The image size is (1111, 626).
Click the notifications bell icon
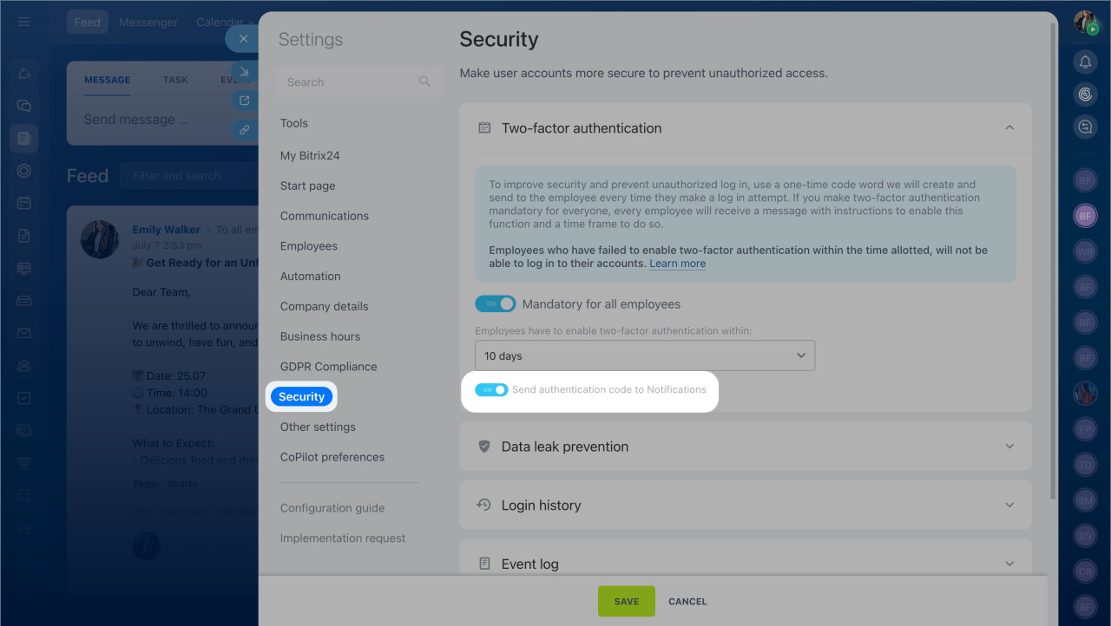[x=1084, y=62]
